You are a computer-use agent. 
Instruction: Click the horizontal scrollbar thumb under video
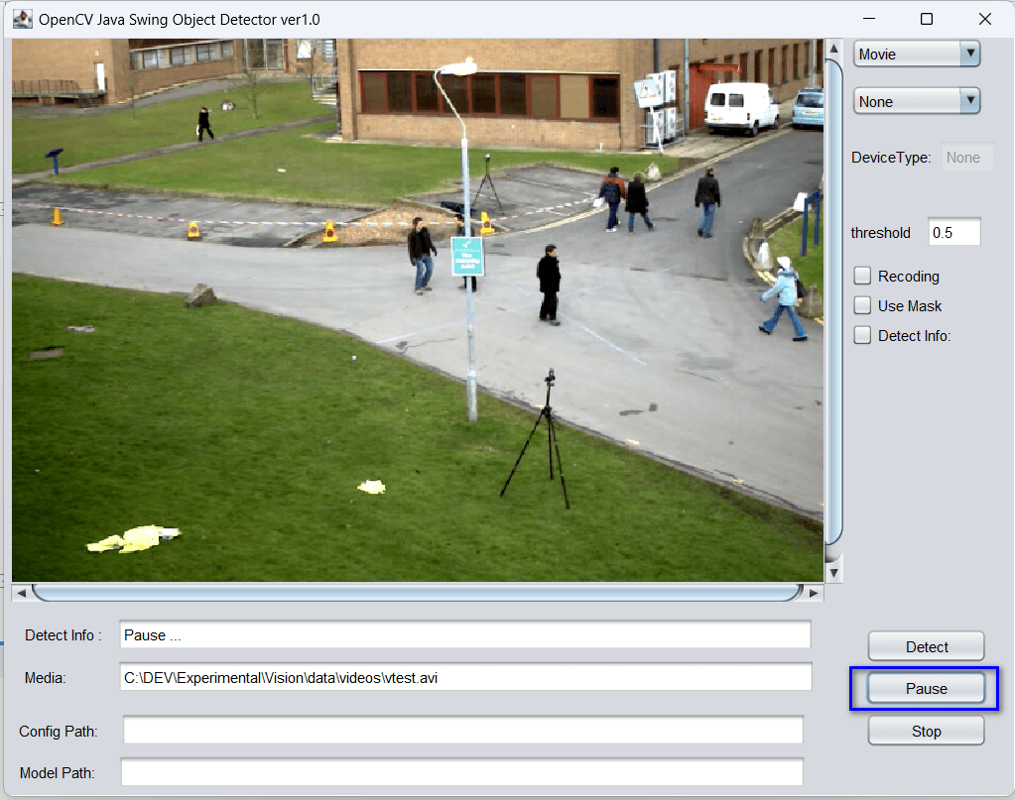[418, 593]
